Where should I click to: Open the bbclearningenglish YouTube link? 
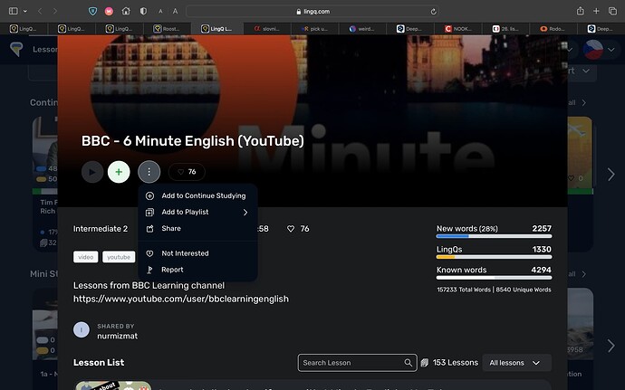click(181, 299)
